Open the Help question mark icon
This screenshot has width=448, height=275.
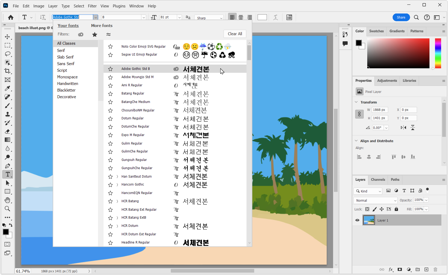click(x=427, y=17)
